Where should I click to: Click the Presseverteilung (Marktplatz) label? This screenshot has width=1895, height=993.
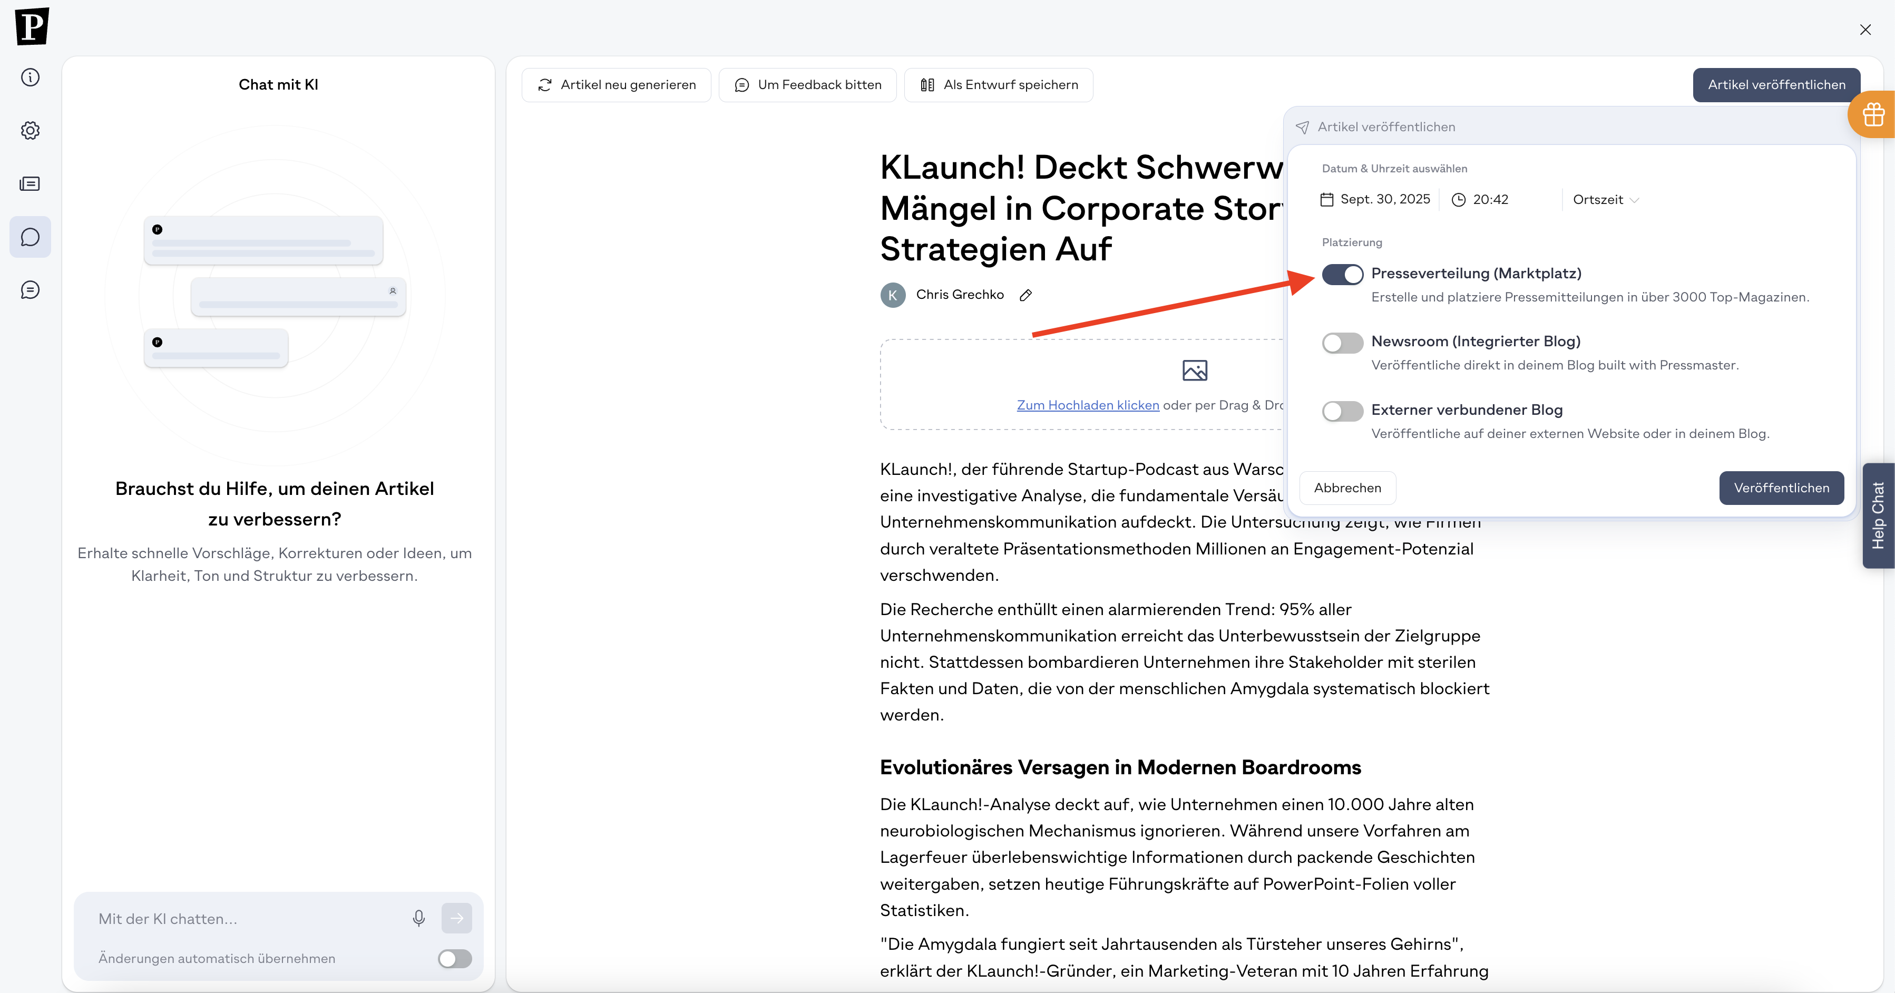click(1476, 274)
